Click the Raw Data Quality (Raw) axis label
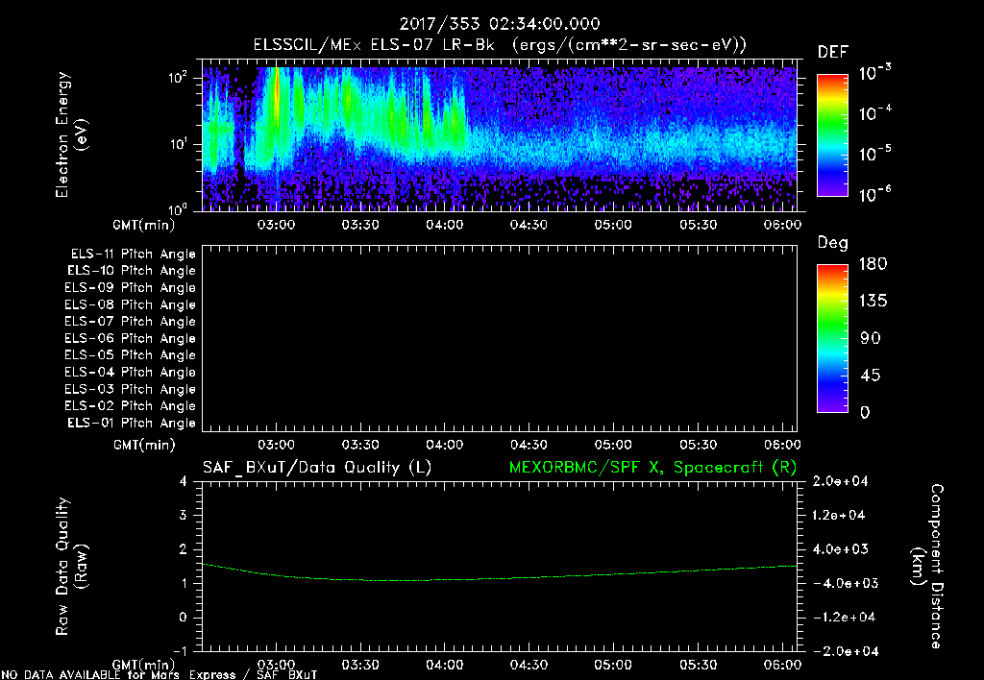Image resolution: width=984 pixels, height=680 pixels. point(71,567)
